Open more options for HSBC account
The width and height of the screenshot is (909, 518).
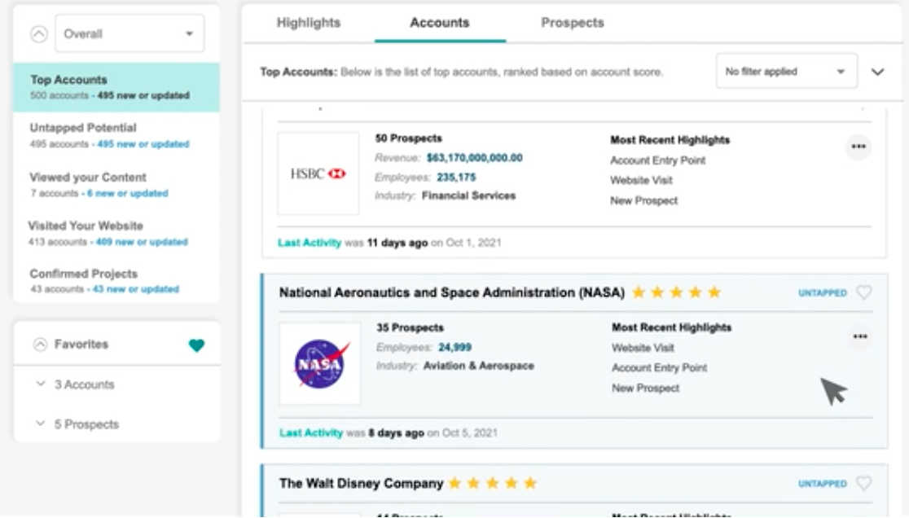[858, 147]
